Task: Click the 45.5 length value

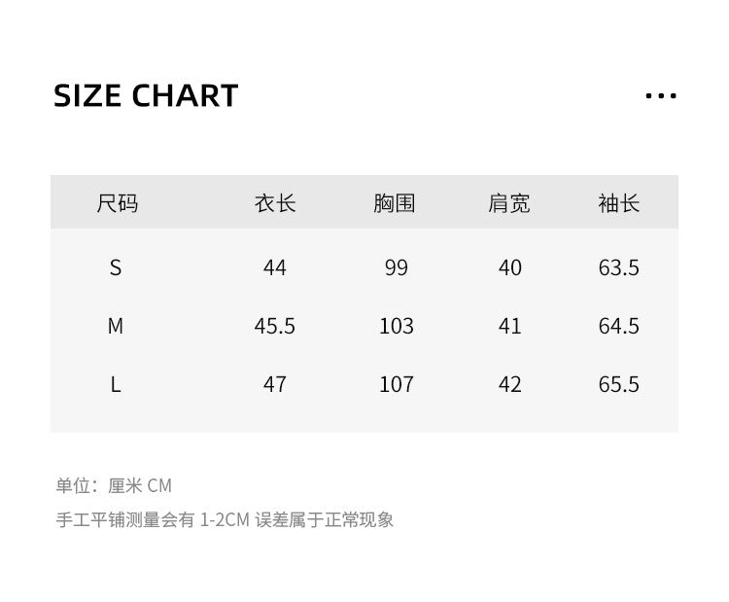Action: 275,326
